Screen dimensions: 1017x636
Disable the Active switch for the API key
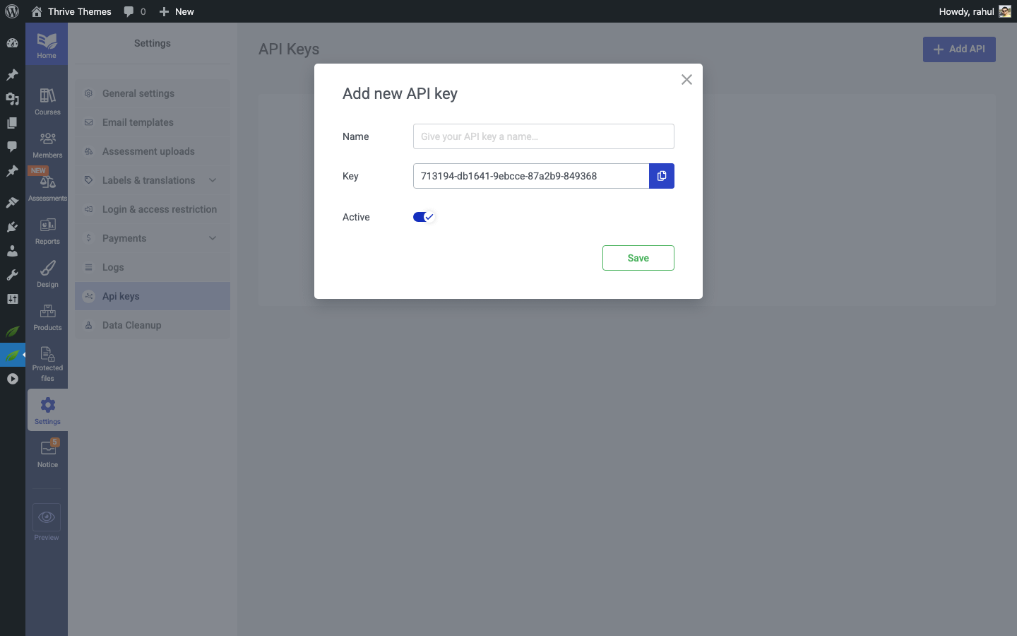pos(424,217)
